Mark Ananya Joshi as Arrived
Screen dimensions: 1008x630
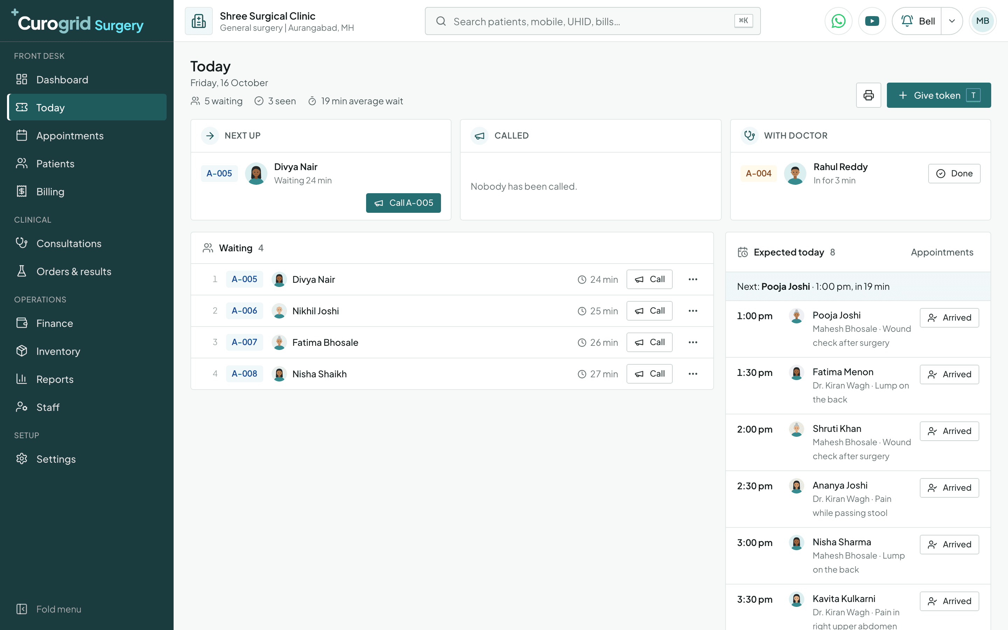tap(949, 488)
